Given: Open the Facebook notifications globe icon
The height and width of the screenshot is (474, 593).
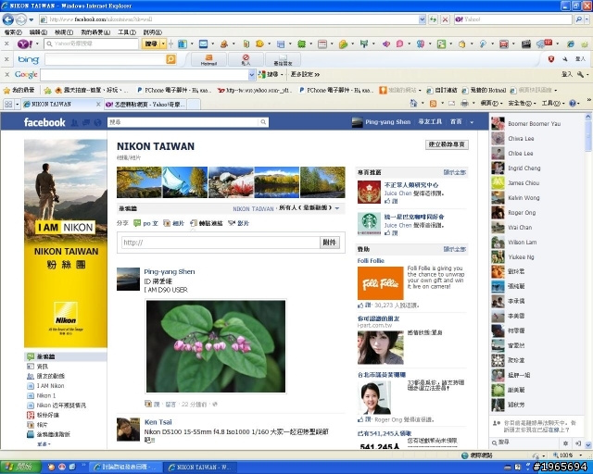Looking at the screenshot, I should [98, 122].
